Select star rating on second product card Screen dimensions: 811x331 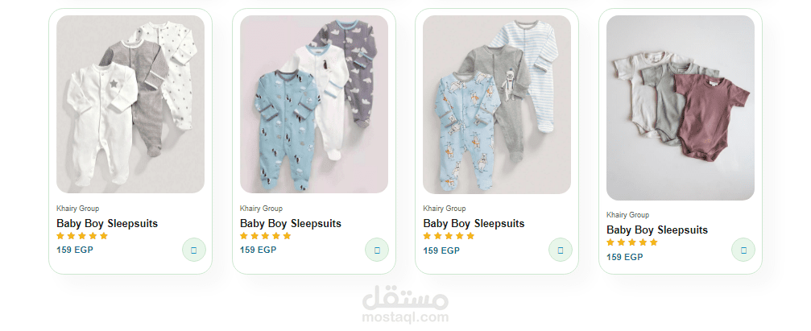(265, 236)
